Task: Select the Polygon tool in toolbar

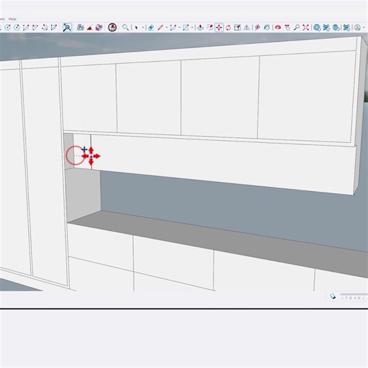Action: [17, 28]
